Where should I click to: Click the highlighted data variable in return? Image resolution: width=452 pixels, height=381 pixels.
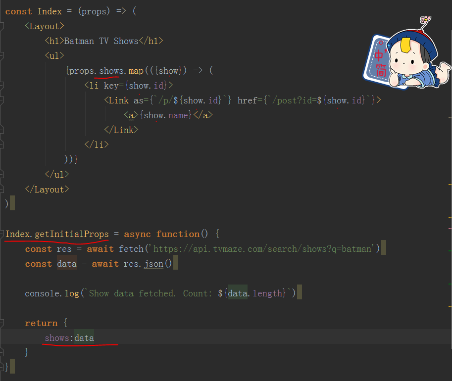point(84,338)
